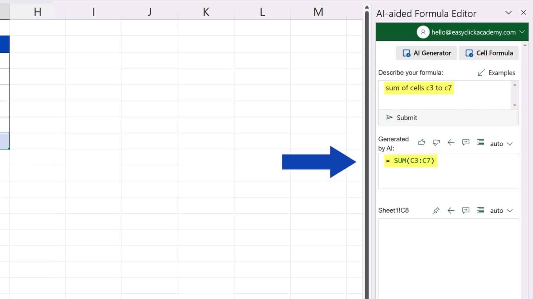533x299 pixels.
Task: Switch to the AI Generator tab
Action: 426,53
